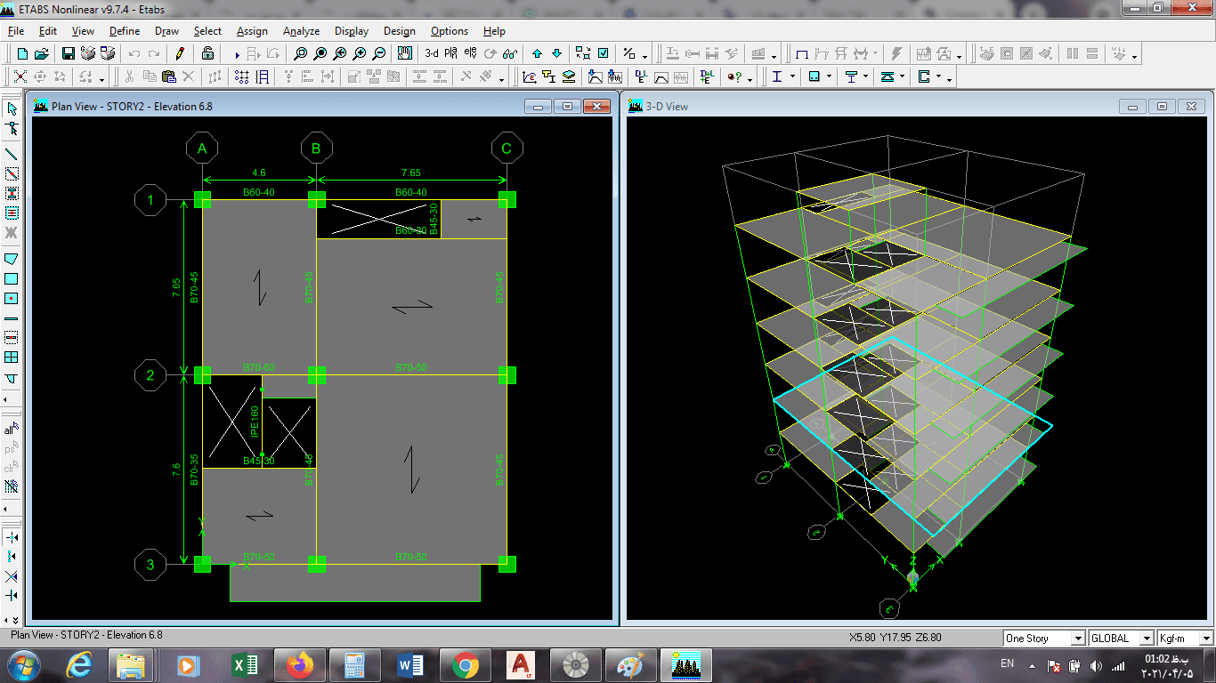Image resolution: width=1216 pixels, height=683 pixels.
Task: Move down in list arrow
Action: [x=557, y=53]
